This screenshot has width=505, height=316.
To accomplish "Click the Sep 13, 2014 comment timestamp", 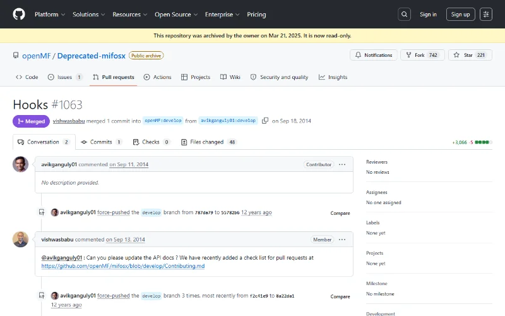I will (x=125, y=240).
